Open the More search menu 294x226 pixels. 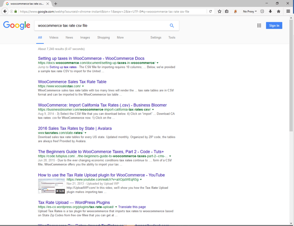click(120, 38)
